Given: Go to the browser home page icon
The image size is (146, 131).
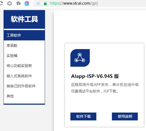Looking at the screenshot, I should [x=10, y=4].
